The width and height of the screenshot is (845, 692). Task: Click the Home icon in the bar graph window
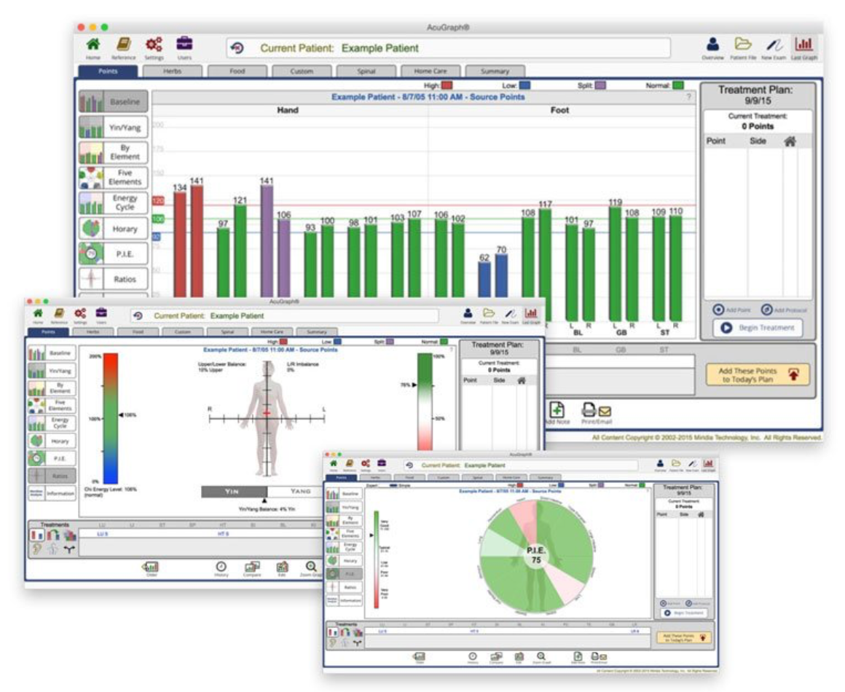click(x=93, y=46)
